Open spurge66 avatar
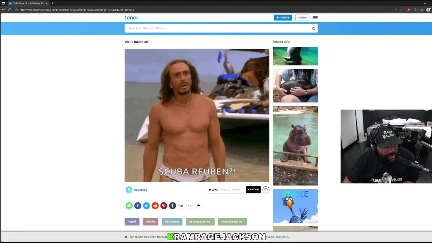 point(129,190)
